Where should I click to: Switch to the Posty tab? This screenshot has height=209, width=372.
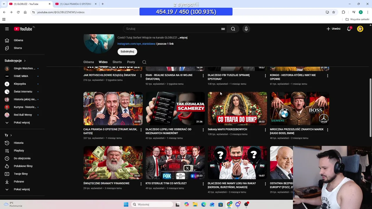[x=131, y=62]
